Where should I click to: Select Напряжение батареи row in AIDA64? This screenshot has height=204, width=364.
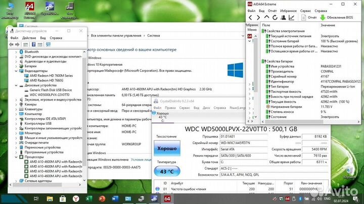pyautogui.click(x=311, y=107)
